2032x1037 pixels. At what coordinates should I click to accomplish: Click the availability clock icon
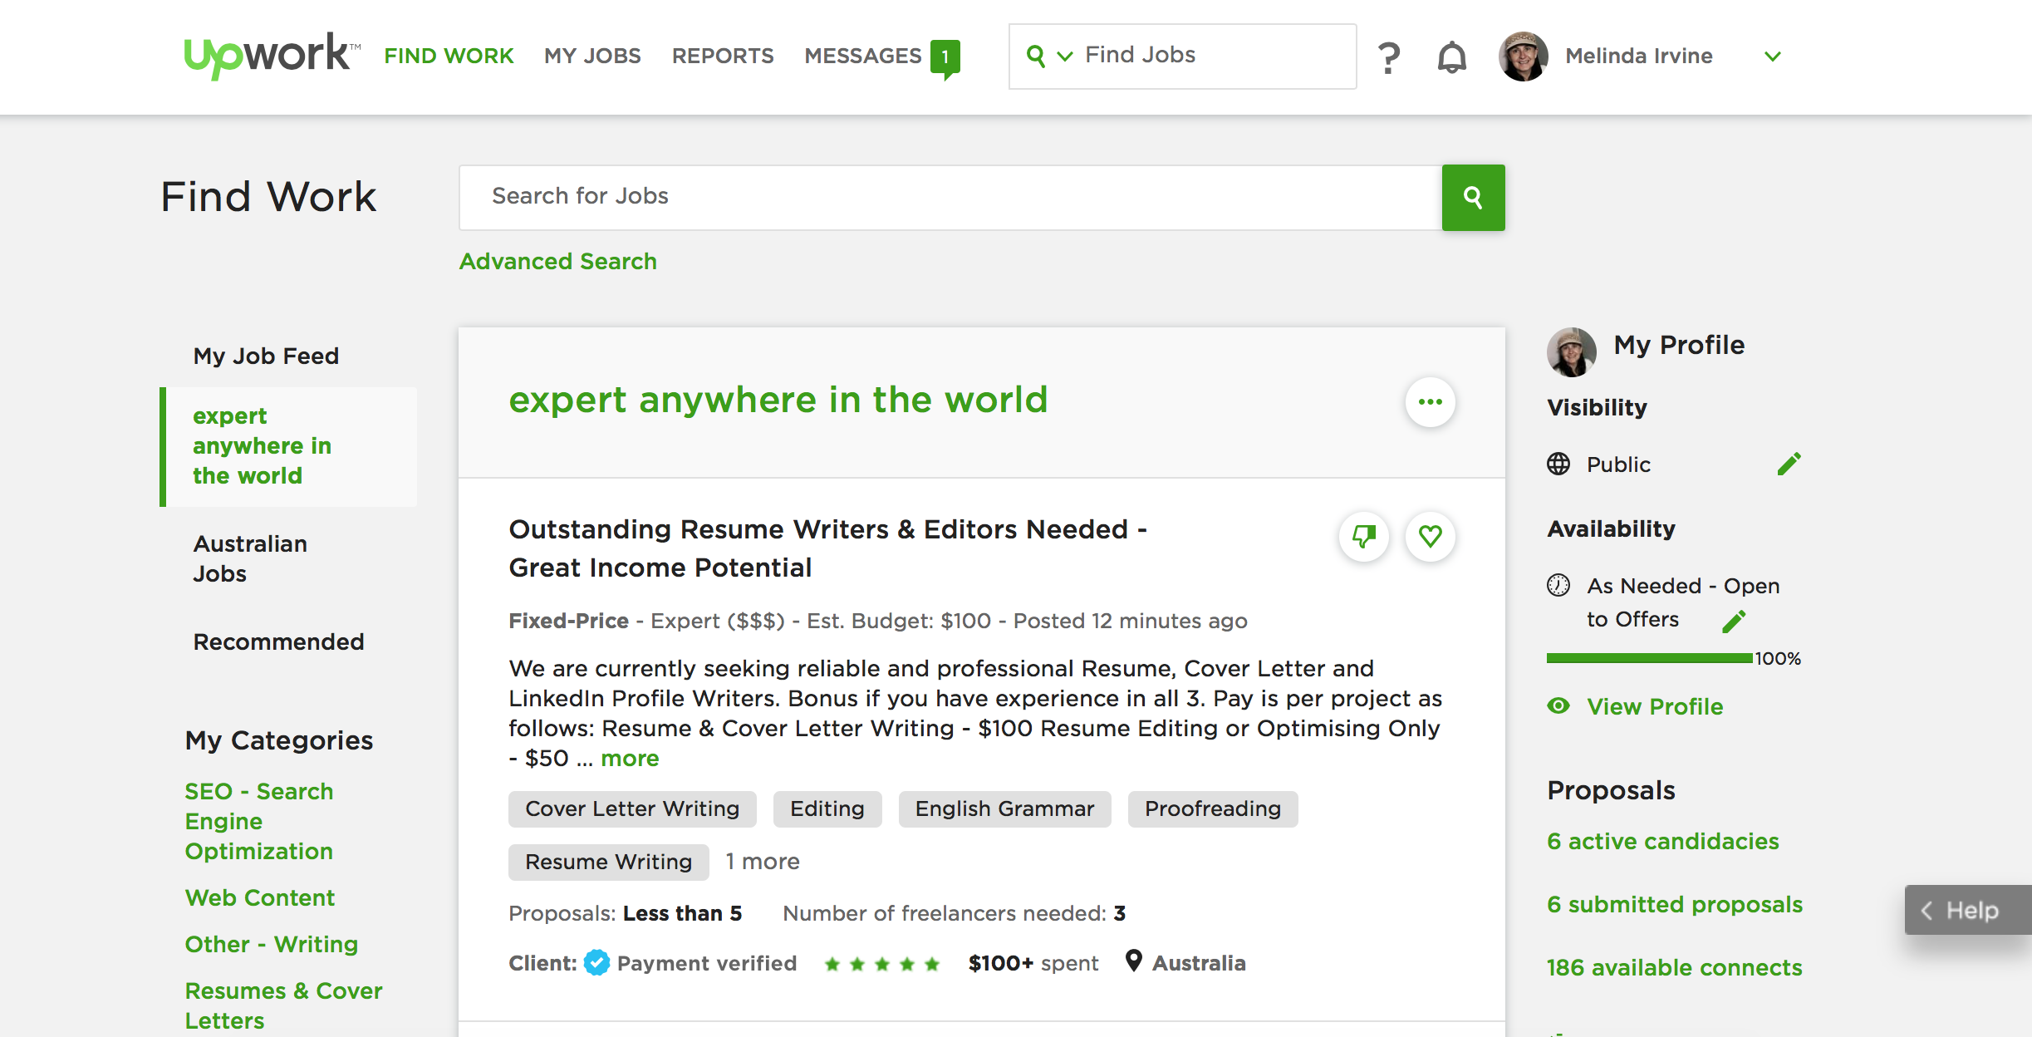1558,586
